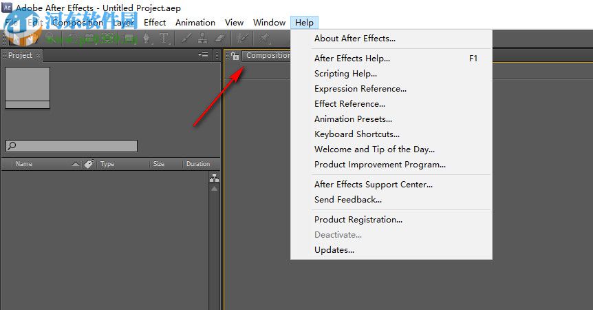Select the Rectangle mask tool

pyautogui.click(x=130, y=38)
